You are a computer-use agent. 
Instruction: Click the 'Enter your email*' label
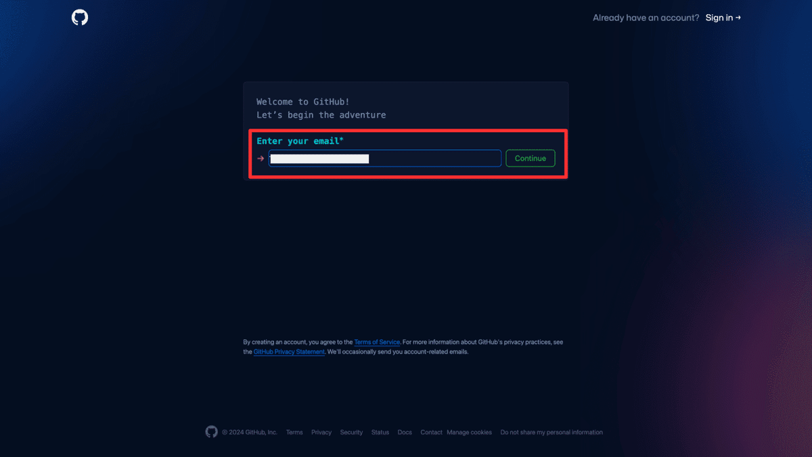point(300,141)
